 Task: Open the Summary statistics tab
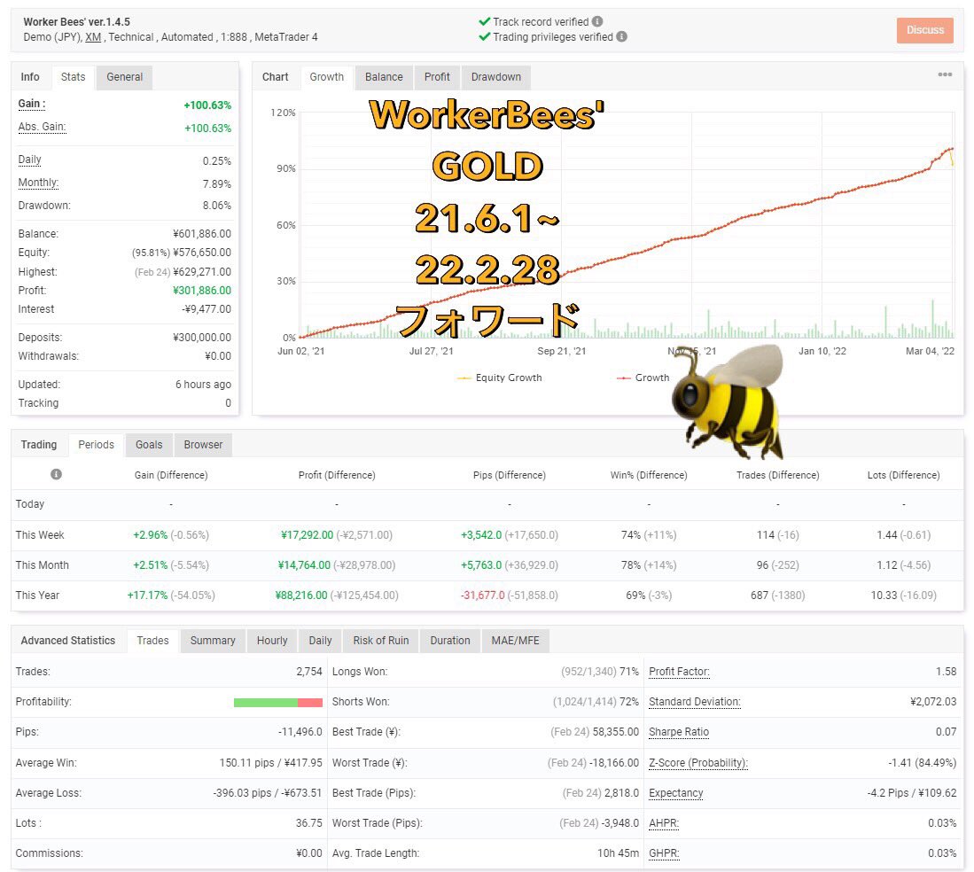click(213, 641)
